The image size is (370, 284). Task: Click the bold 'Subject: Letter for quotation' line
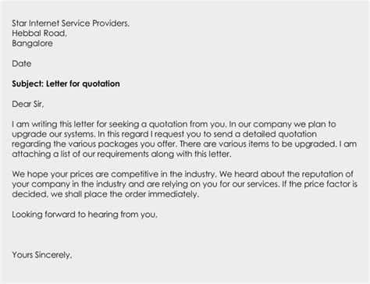(66, 83)
